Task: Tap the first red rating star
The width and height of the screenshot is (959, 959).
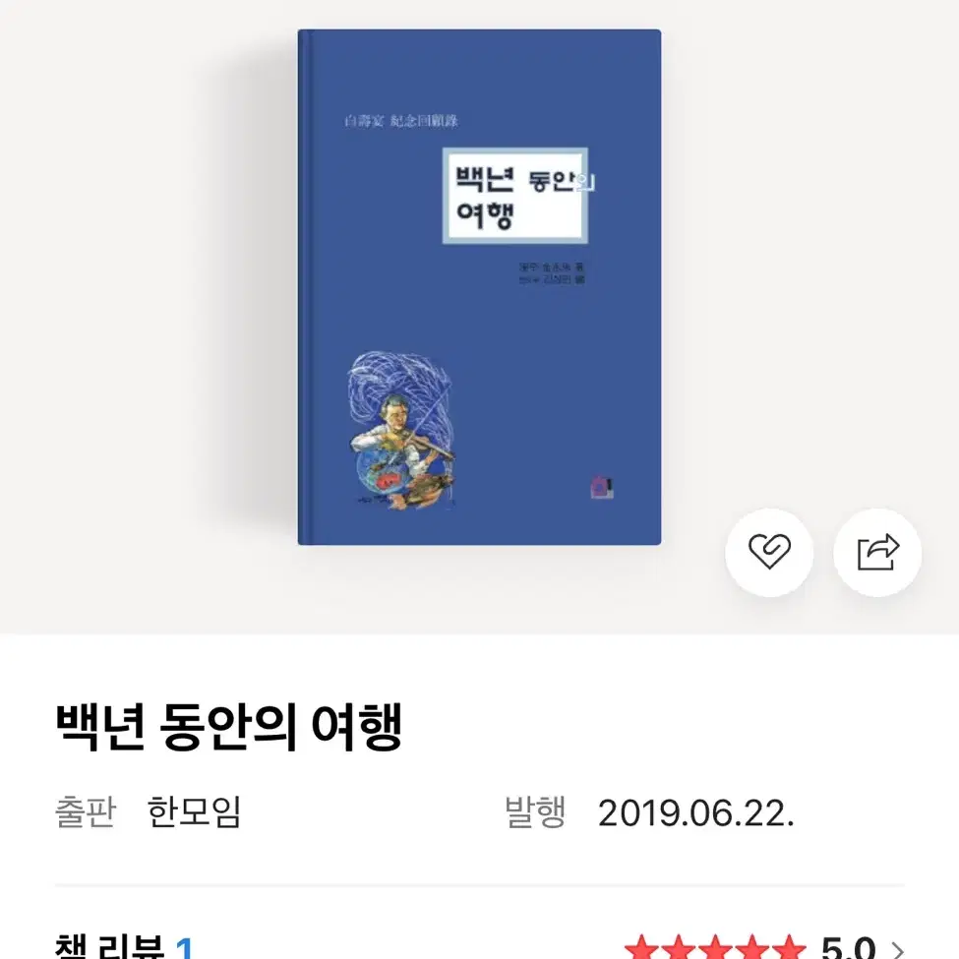Action: tap(642, 948)
